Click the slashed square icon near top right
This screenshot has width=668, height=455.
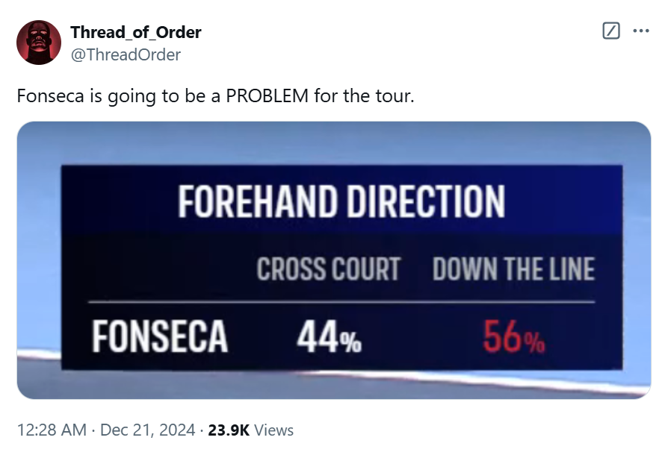(x=610, y=31)
